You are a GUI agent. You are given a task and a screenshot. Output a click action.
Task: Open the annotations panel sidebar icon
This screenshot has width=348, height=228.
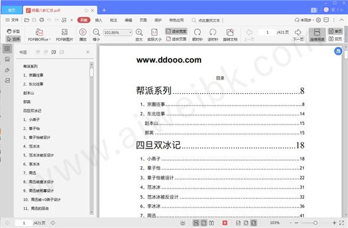7,81
